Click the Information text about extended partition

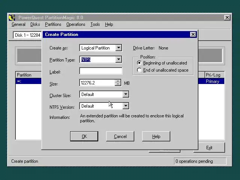tap(132, 118)
